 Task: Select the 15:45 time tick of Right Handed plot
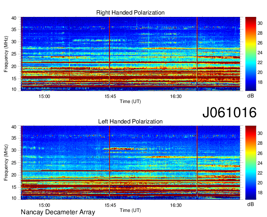[x=110, y=96]
